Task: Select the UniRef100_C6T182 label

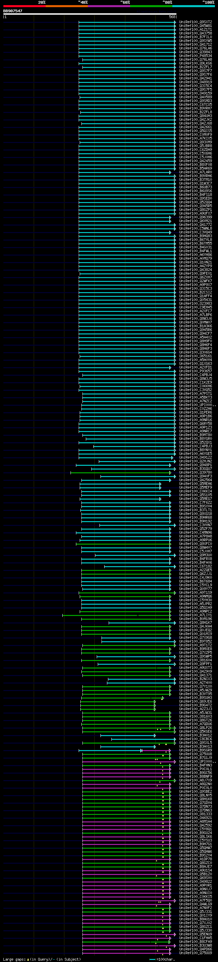Action: pos(196,566)
